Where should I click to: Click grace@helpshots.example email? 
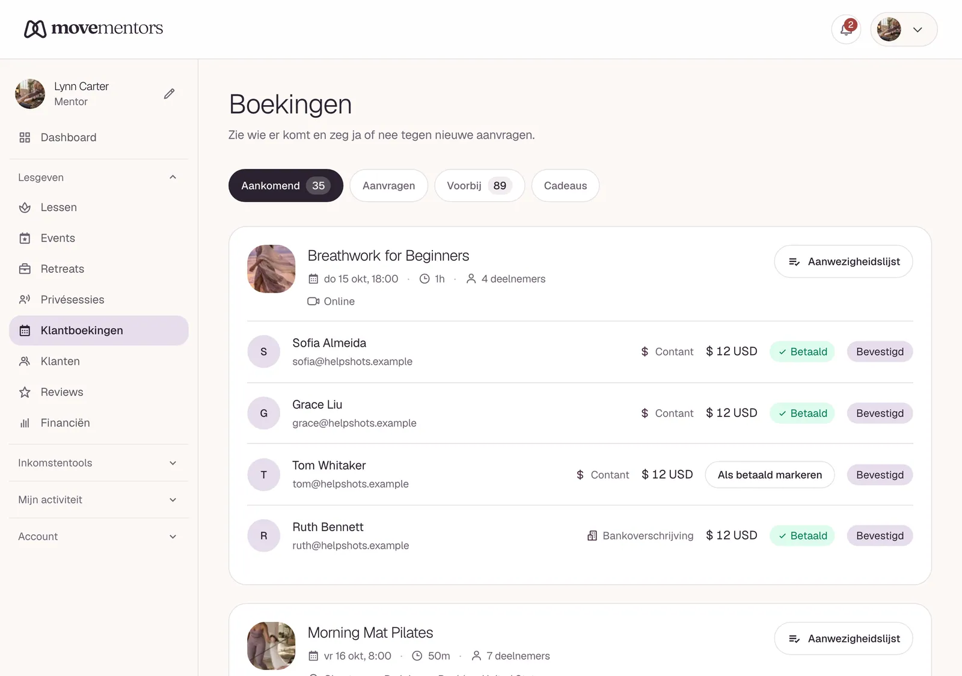[x=354, y=423]
